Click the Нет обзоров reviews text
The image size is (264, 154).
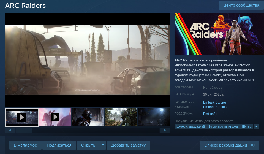coord(213,88)
